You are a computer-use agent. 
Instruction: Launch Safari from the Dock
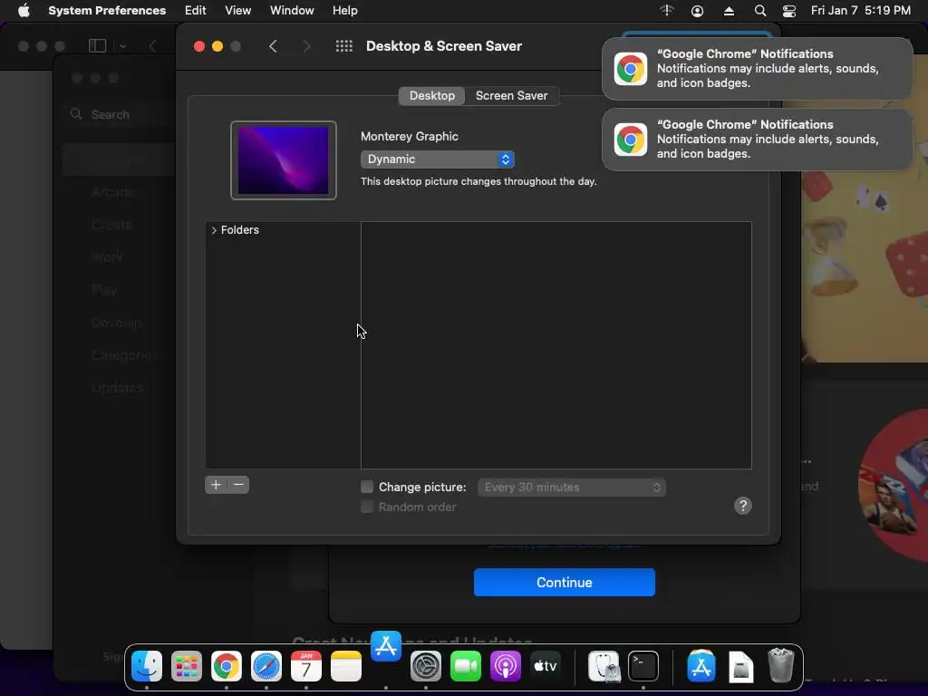coord(266,666)
